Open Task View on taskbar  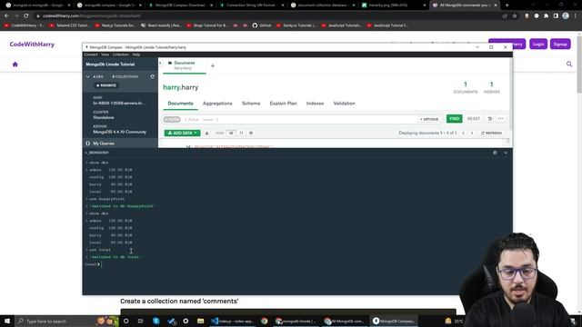[x=140, y=321]
